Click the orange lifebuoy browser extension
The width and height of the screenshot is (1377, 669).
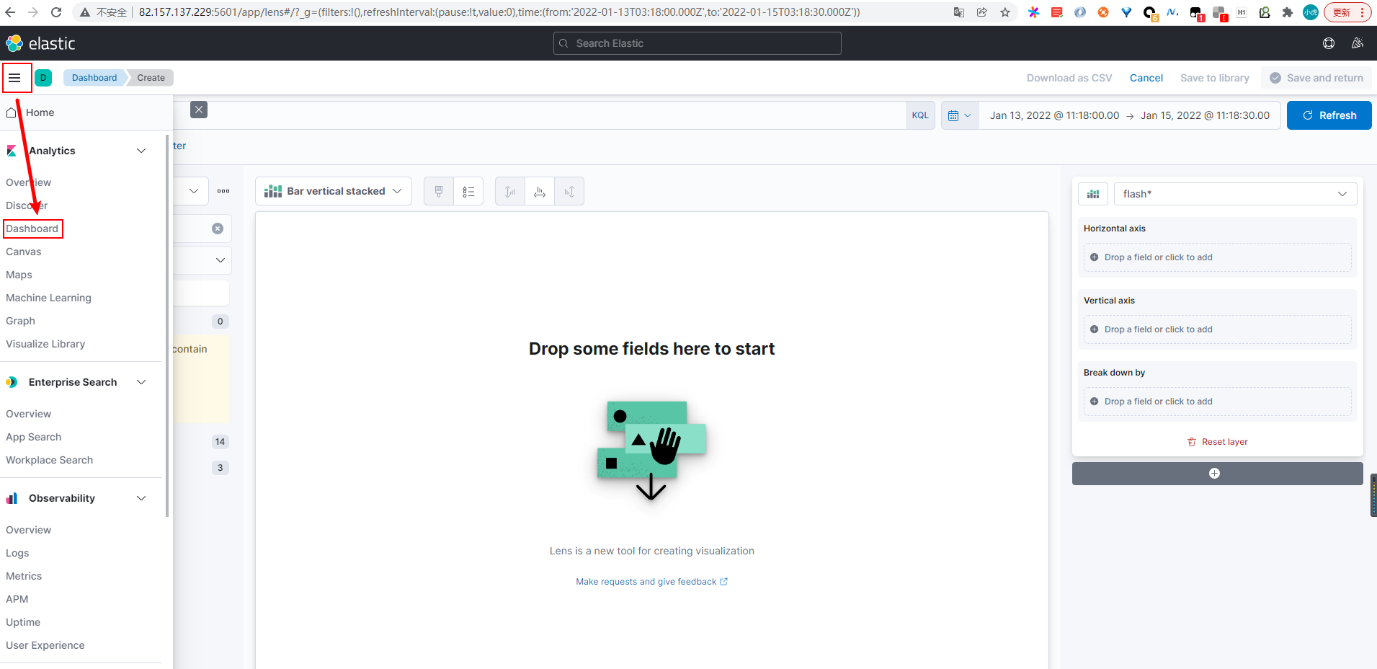pos(1103,12)
